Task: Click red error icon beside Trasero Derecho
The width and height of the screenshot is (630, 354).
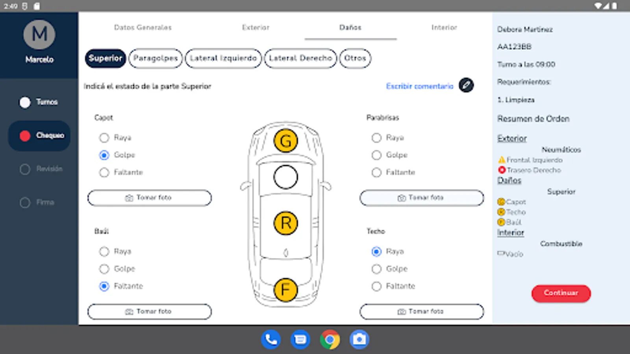Action: coord(502,170)
